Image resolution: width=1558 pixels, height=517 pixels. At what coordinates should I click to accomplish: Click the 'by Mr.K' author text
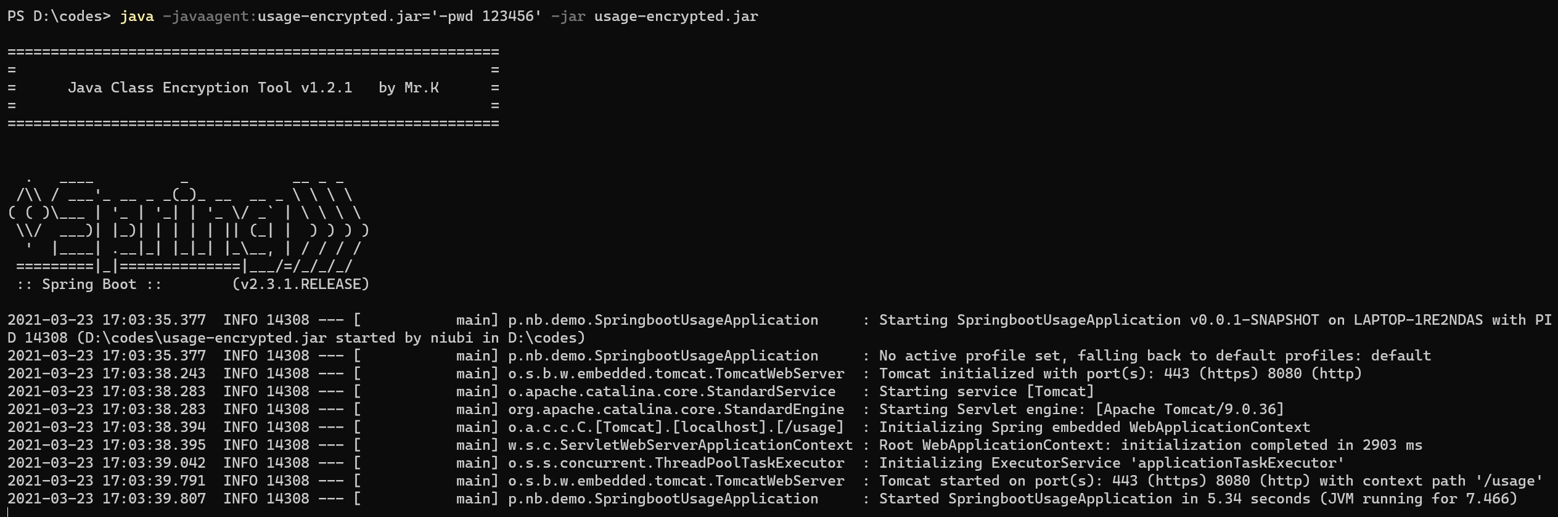[409, 88]
